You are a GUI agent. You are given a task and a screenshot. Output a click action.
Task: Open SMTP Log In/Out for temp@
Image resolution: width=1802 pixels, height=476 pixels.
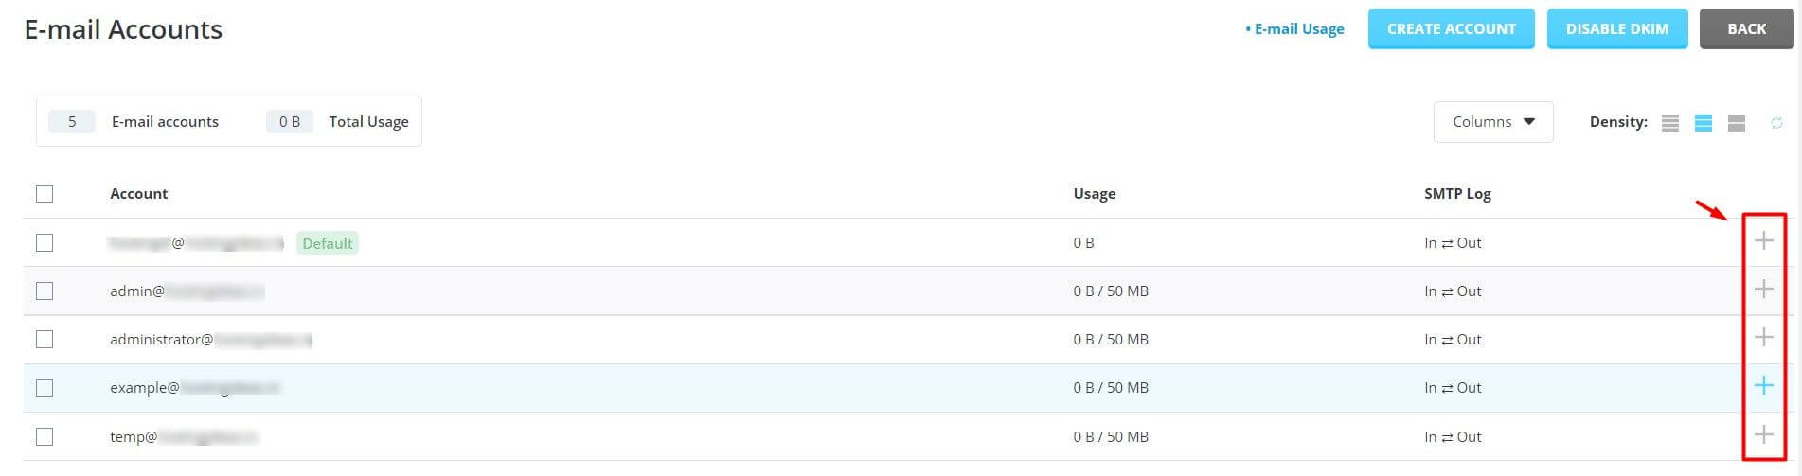(1453, 437)
